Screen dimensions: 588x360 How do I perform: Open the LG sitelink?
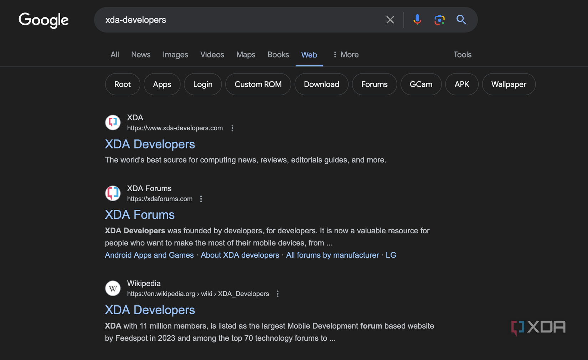(x=391, y=255)
